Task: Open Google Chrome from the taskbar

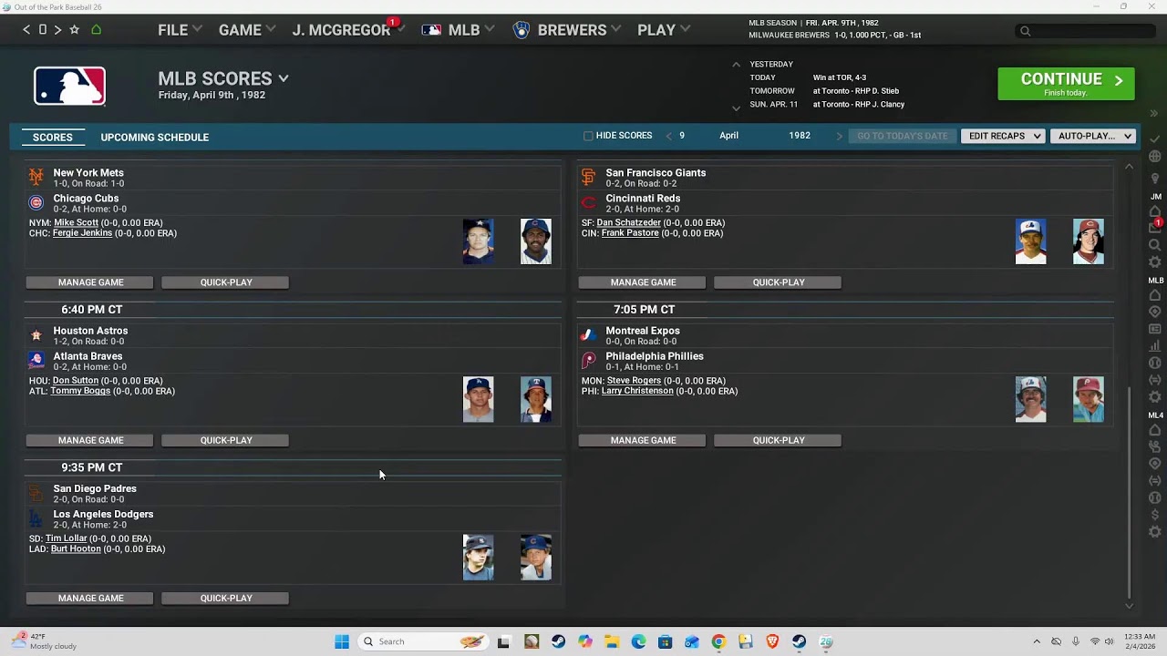Action: click(718, 641)
